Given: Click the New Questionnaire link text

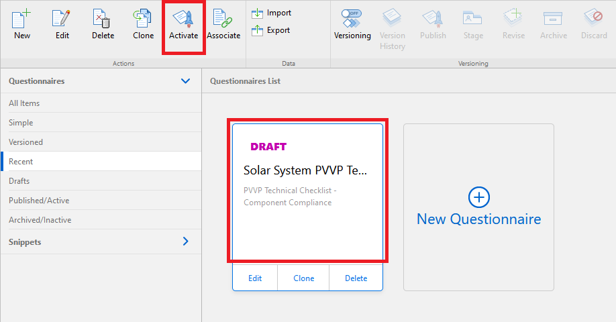Looking at the screenshot, I should pos(479,219).
